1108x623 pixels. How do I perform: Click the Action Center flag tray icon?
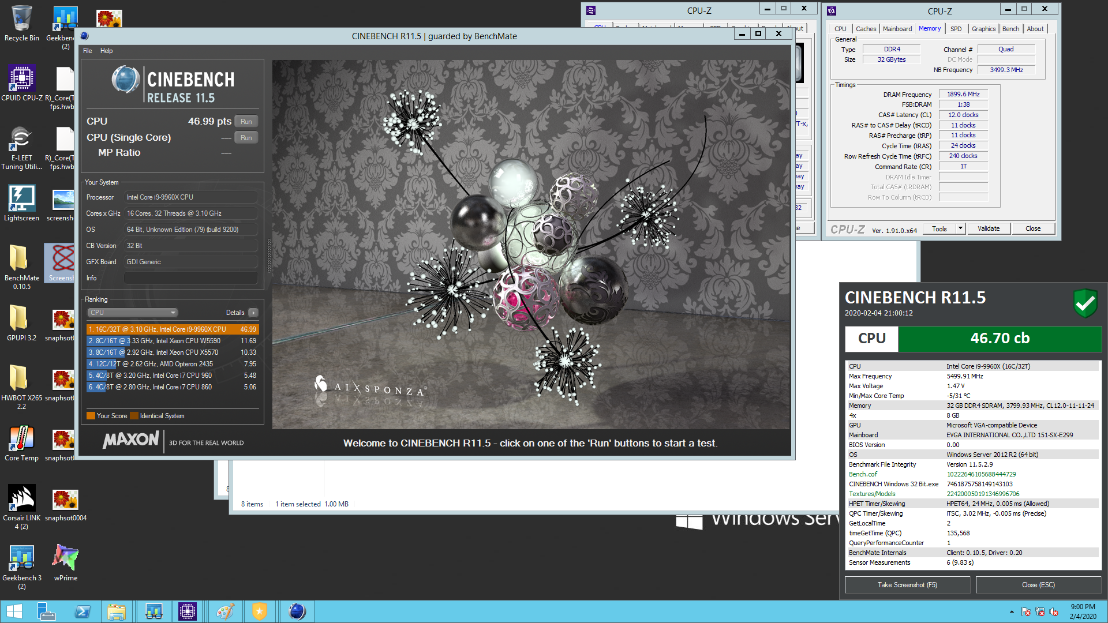(x=1025, y=612)
